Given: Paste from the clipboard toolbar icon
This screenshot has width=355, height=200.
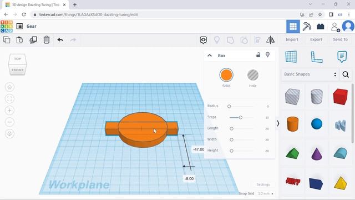Looking at the screenshot, I should pos(20,40).
